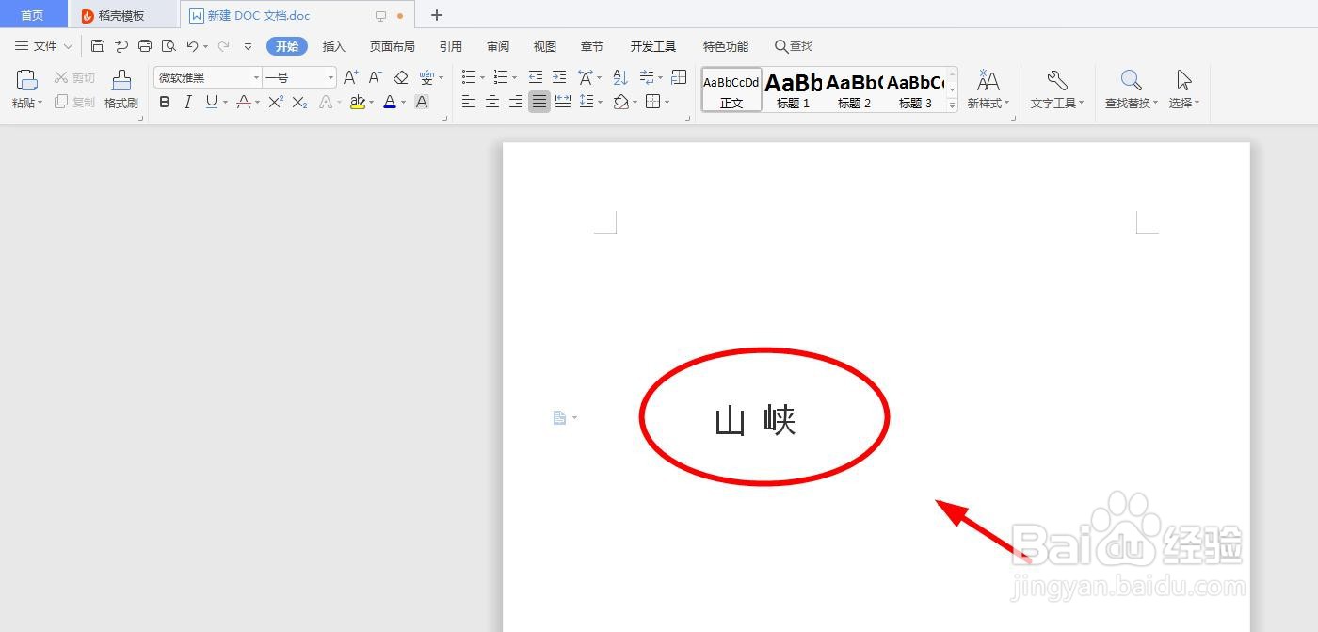
Task: Open the font size dropdown 一号
Action: pos(330,77)
